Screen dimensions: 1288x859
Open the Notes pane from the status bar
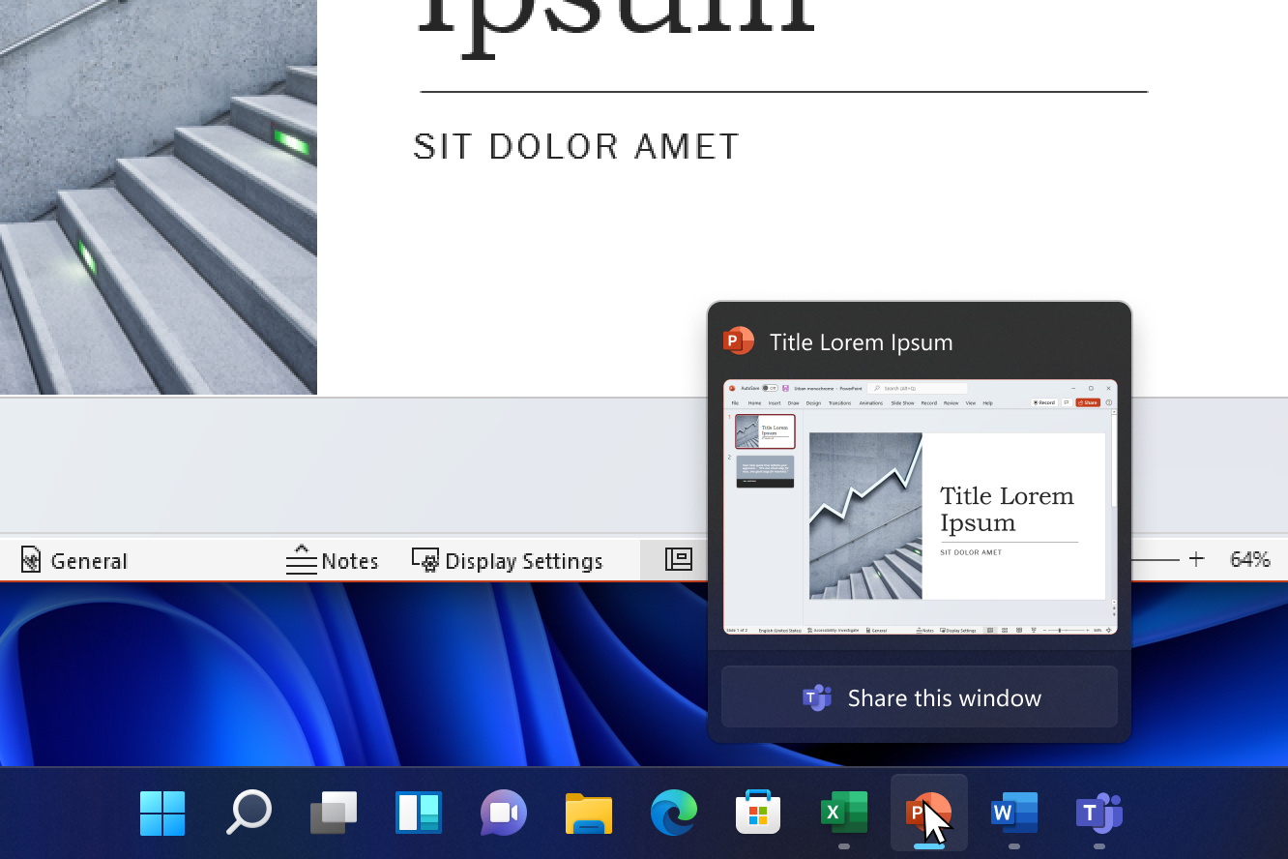(x=333, y=559)
